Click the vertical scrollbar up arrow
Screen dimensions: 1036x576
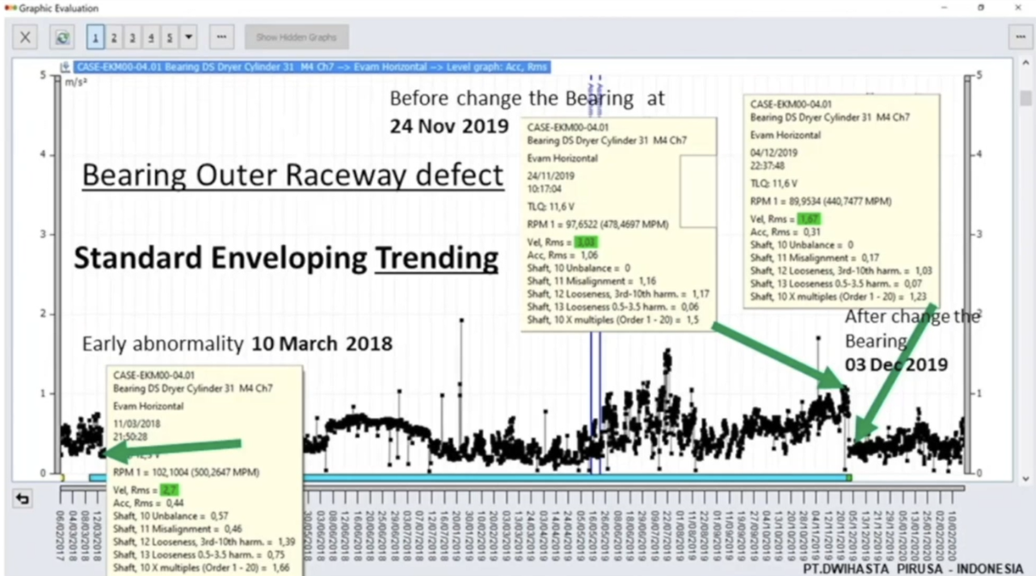coord(1026,64)
